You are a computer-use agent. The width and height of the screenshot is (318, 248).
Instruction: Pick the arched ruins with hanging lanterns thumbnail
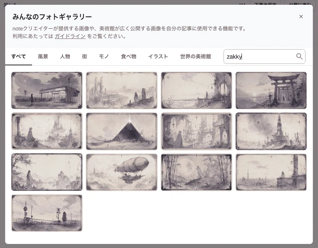(x=196, y=131)
